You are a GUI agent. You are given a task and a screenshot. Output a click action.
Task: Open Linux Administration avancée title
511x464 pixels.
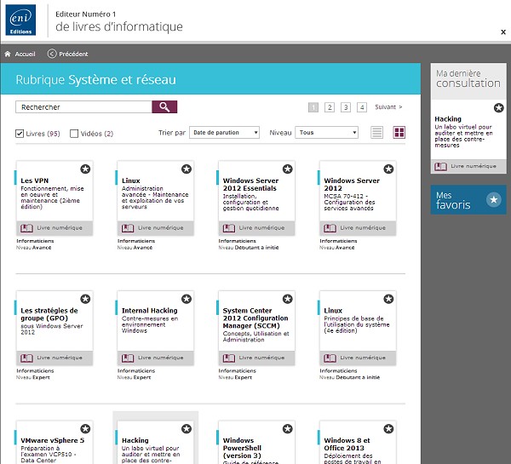tap(131, 180)
